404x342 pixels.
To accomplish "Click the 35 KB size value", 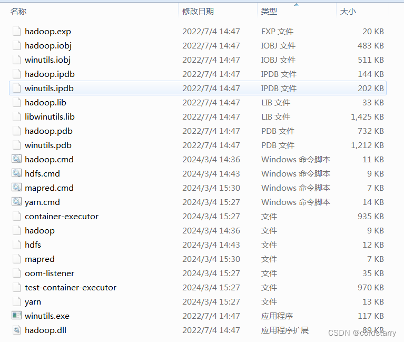I will pyautogui.click(x=373, y=273).
